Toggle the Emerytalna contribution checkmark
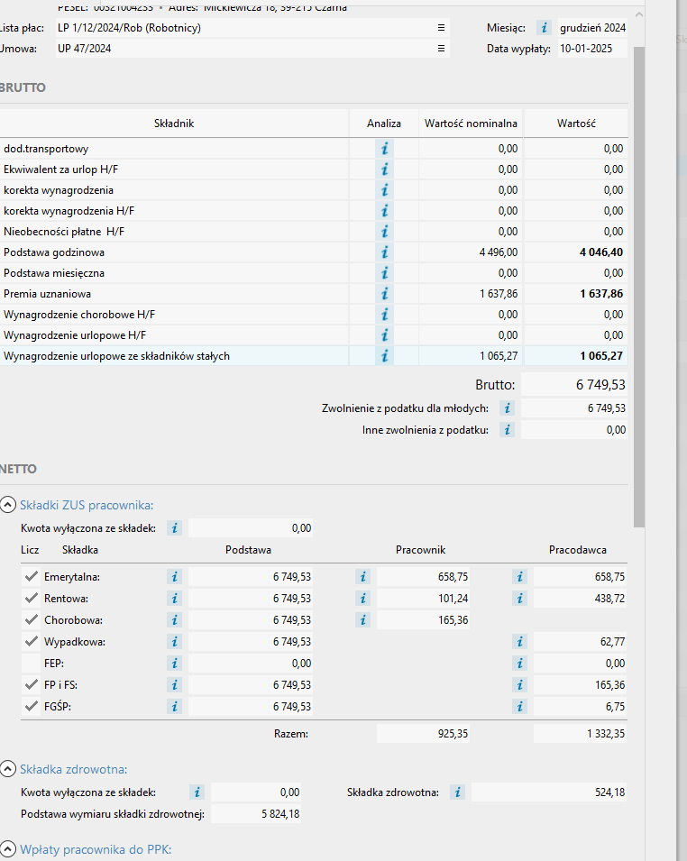The width and height of the screenshot is (687, 861). pyautogui.click(x=32, y=577)
